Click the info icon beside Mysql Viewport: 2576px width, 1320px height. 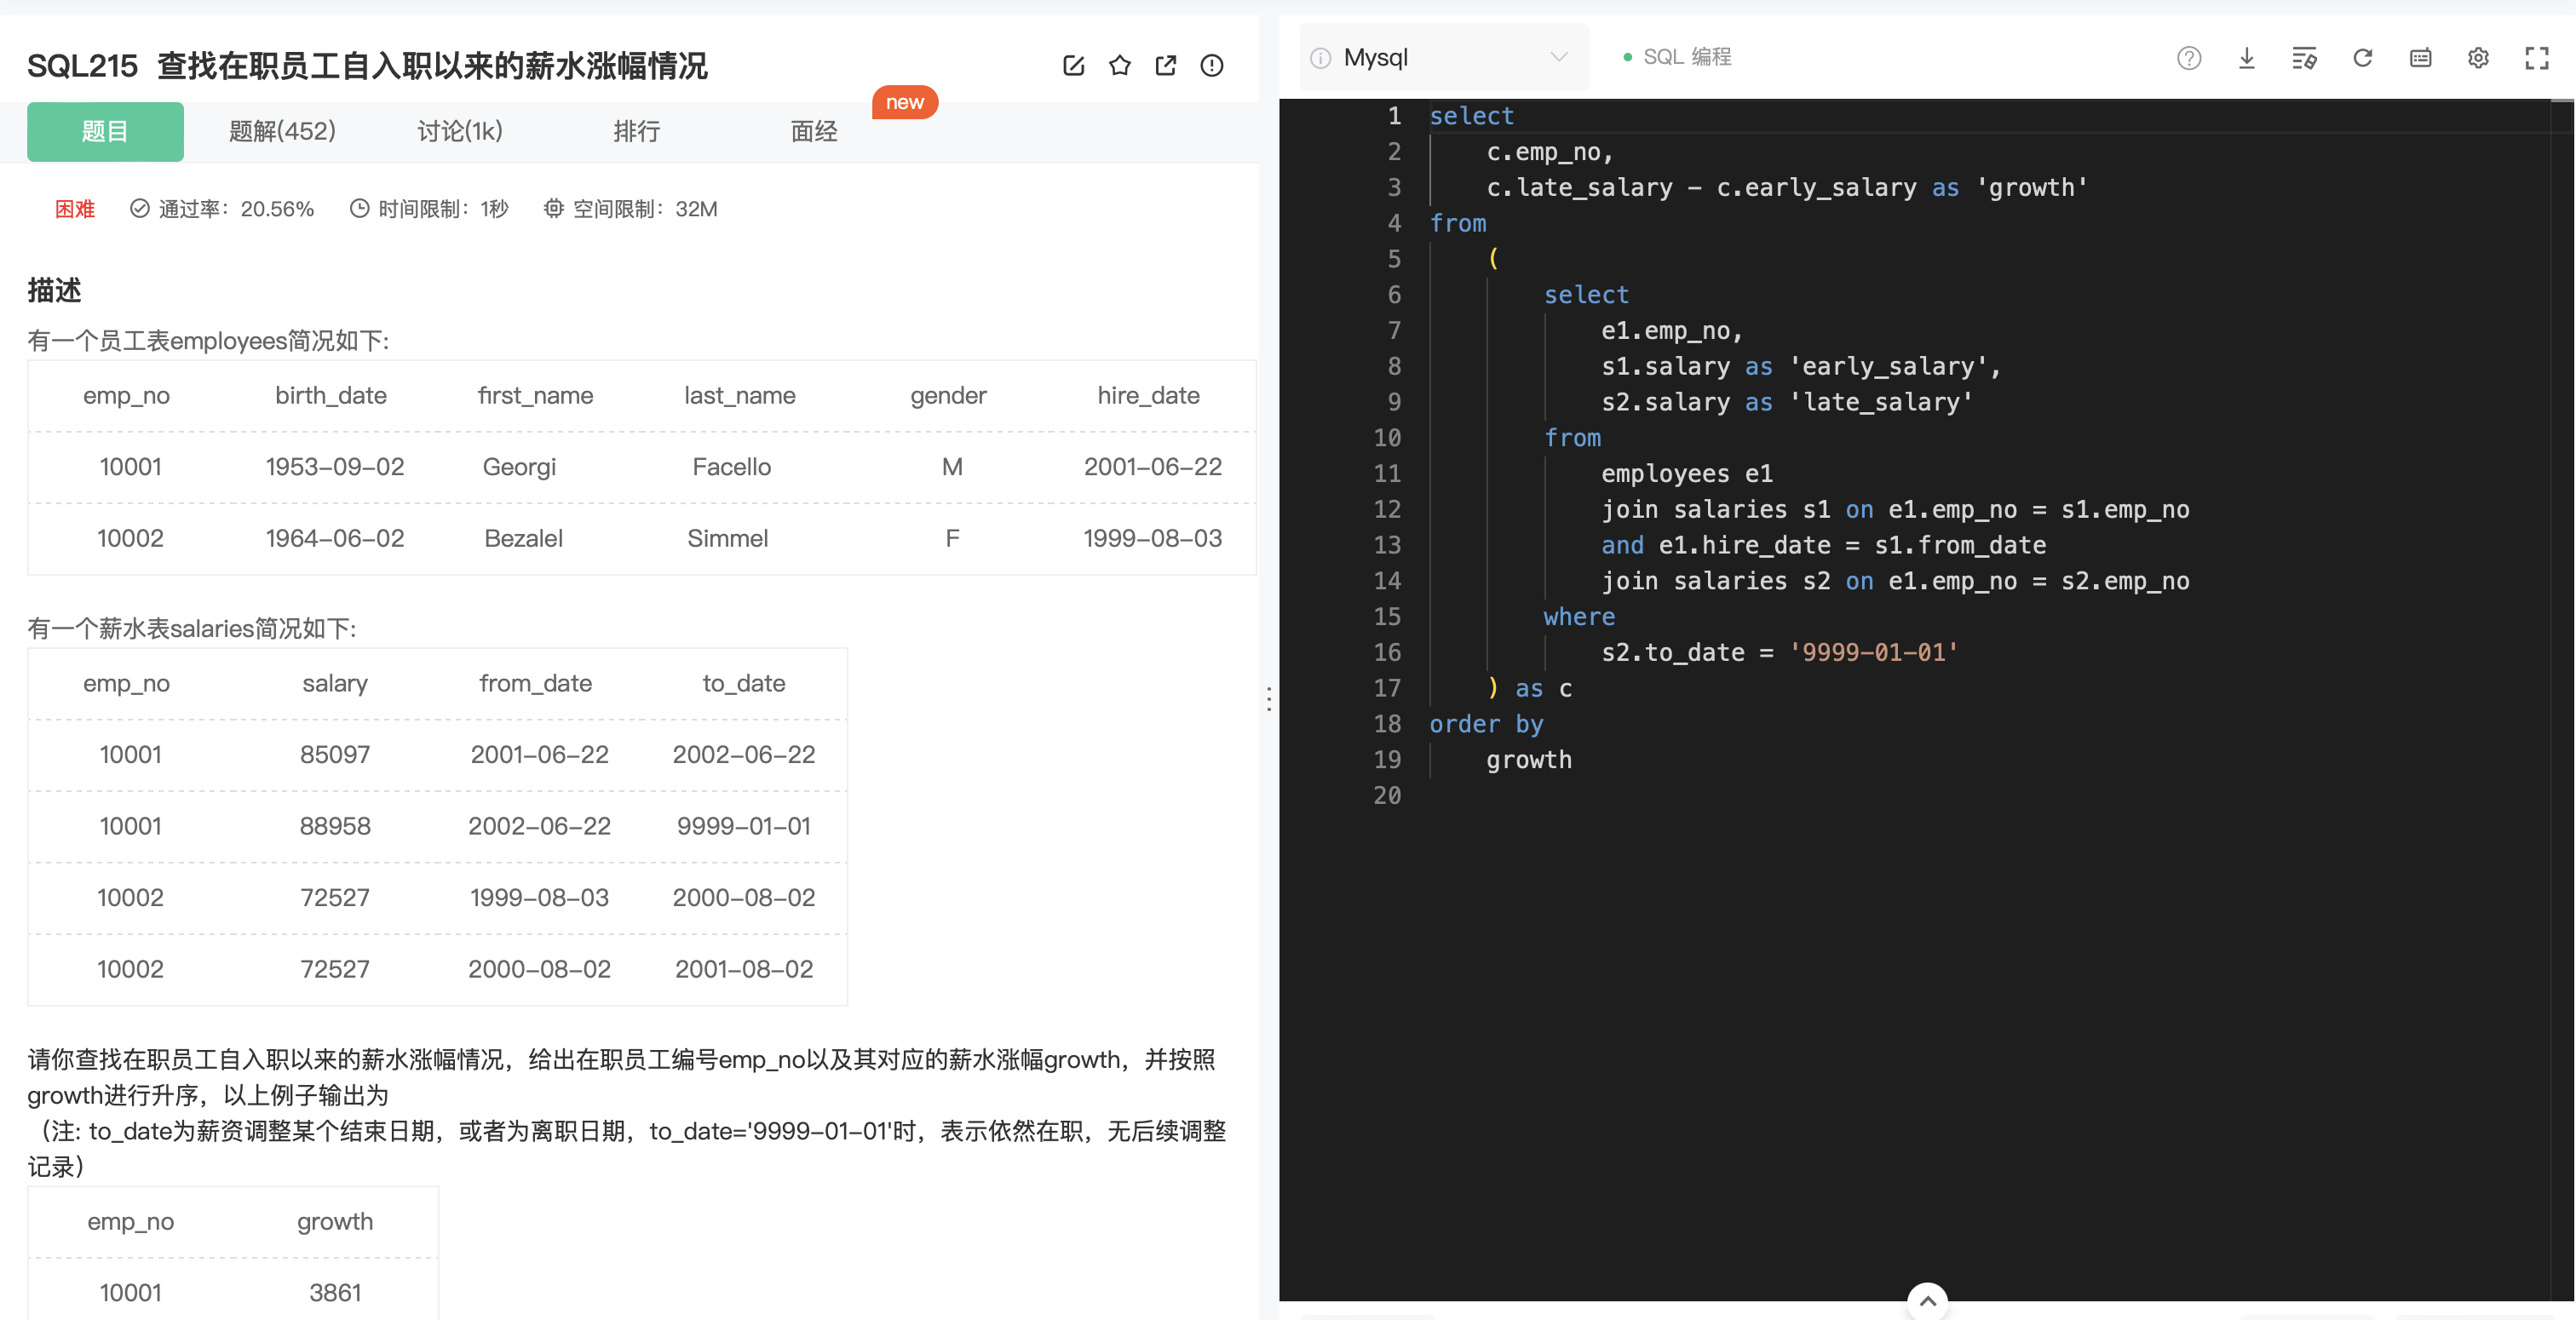click(x=1320, y=58)
